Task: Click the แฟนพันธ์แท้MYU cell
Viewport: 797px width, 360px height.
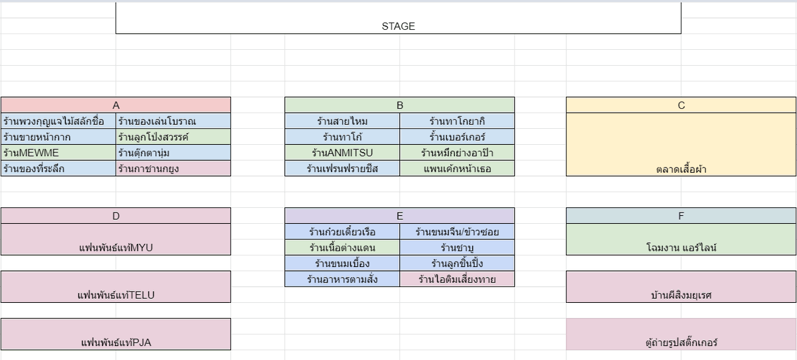Action: 116,239
